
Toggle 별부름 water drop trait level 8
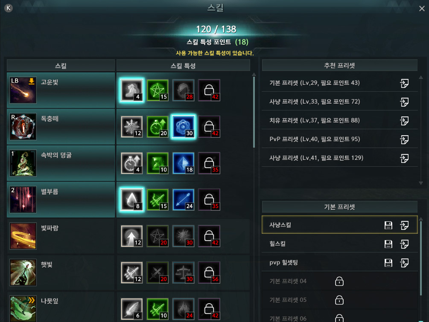click(131, 200)
